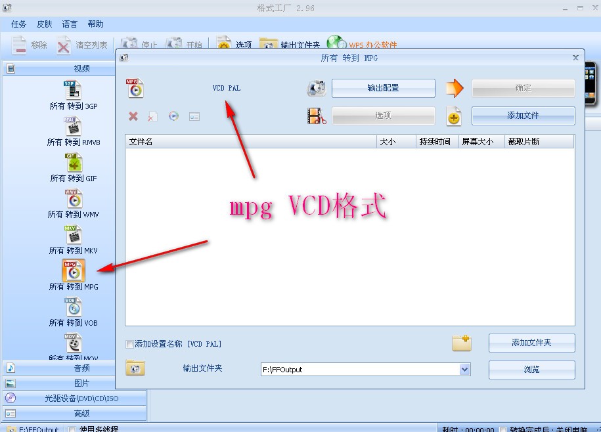Select the All to WMV converter icon
This screenshot has width=601, height=432.
[73, 199]
